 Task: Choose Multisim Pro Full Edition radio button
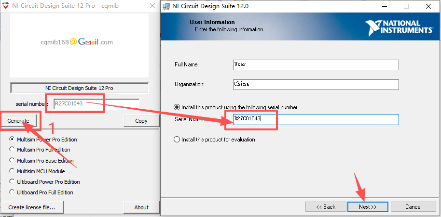(12, 150)
